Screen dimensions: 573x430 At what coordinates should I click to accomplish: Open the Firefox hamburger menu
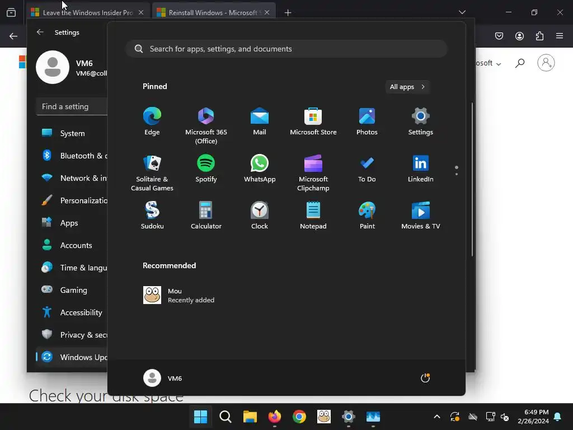(x=560, y=36)
